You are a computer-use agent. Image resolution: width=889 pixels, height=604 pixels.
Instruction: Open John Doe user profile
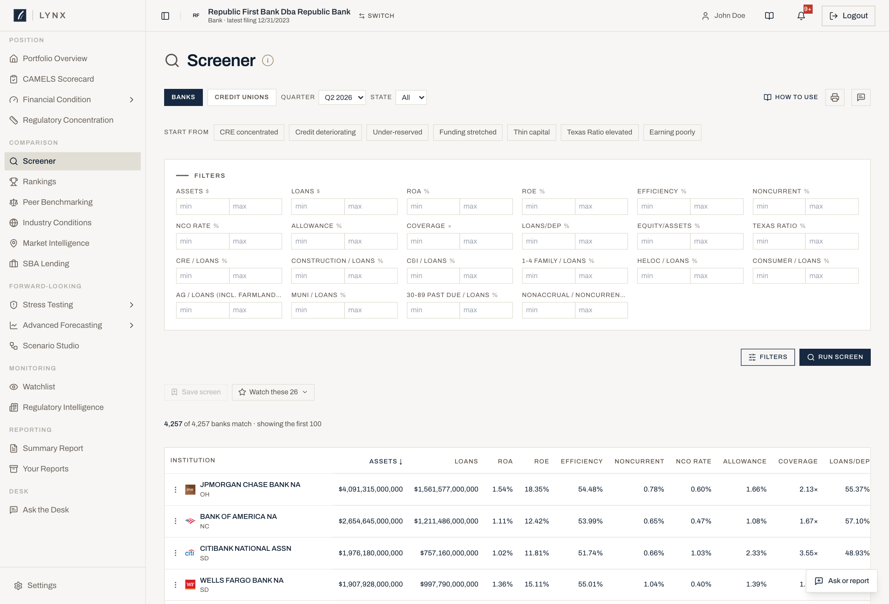pyautogui.click(x=723, y=16)
